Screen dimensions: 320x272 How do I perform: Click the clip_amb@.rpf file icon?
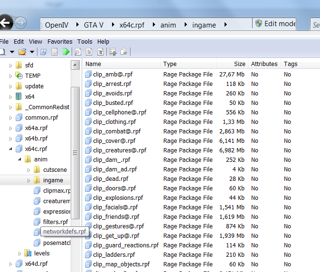coord(88,75)
